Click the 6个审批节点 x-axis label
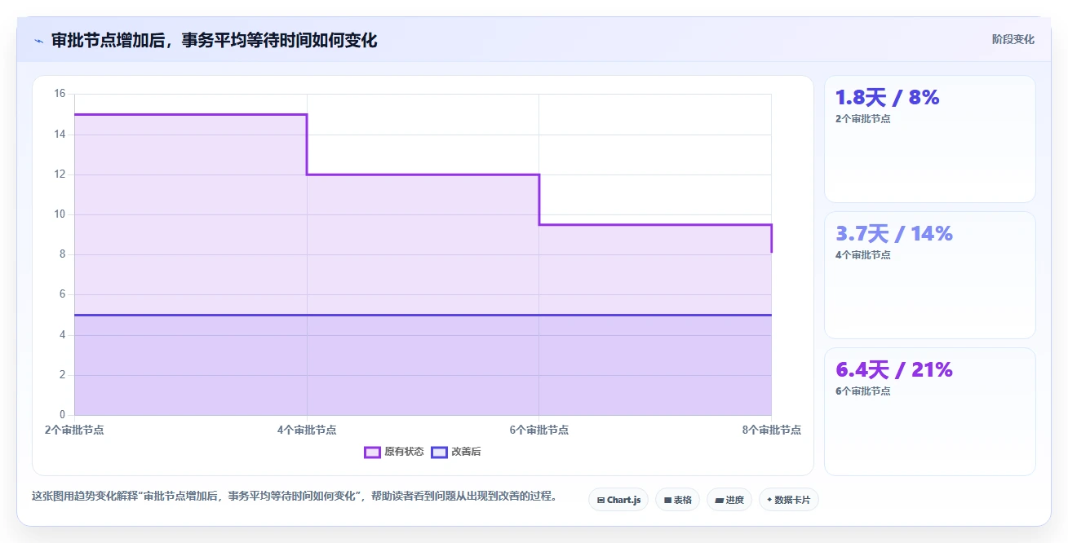1068x543 pixels. tap(539, 430)
